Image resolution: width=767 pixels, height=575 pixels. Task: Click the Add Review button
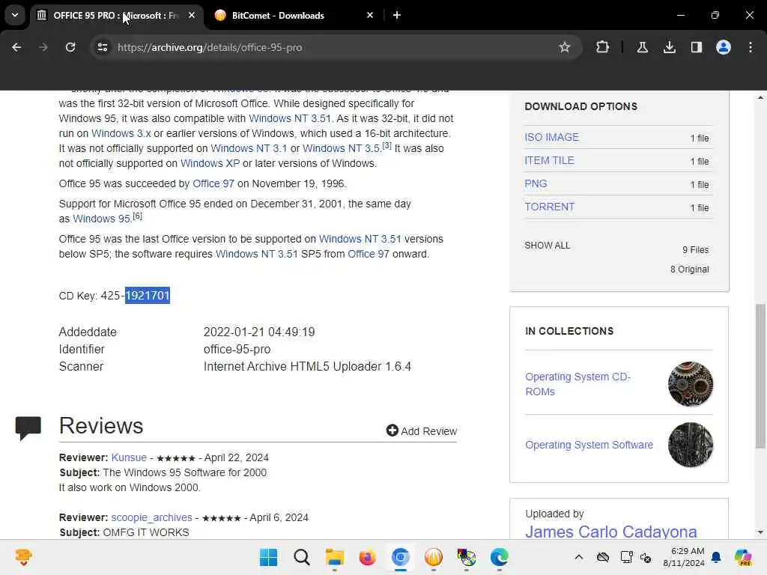(421, 431)
